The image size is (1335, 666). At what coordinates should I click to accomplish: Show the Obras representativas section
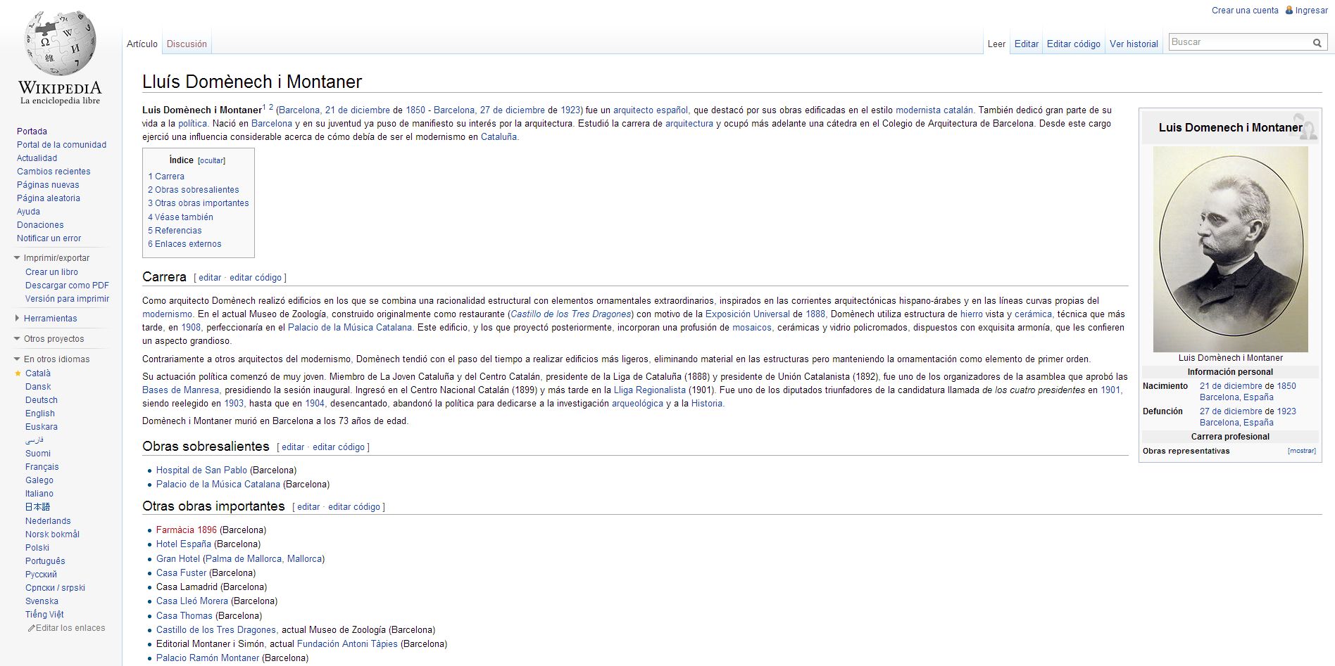coord(1301,451)
